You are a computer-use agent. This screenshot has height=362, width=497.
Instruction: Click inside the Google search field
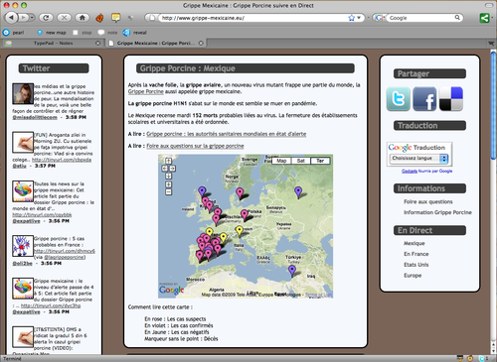coord(420,18)
